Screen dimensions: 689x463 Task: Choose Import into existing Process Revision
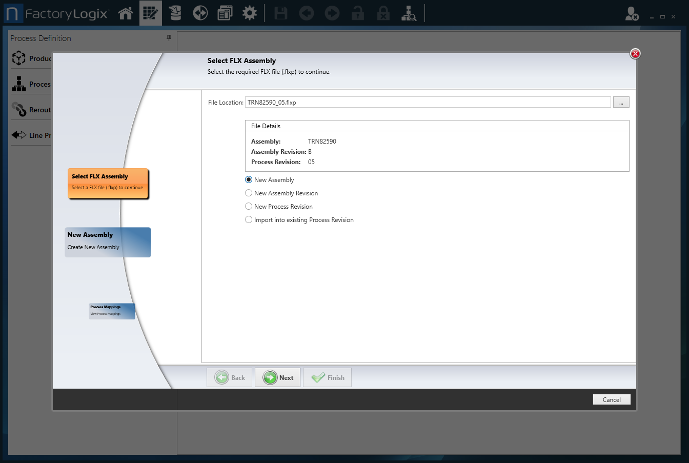249,220
